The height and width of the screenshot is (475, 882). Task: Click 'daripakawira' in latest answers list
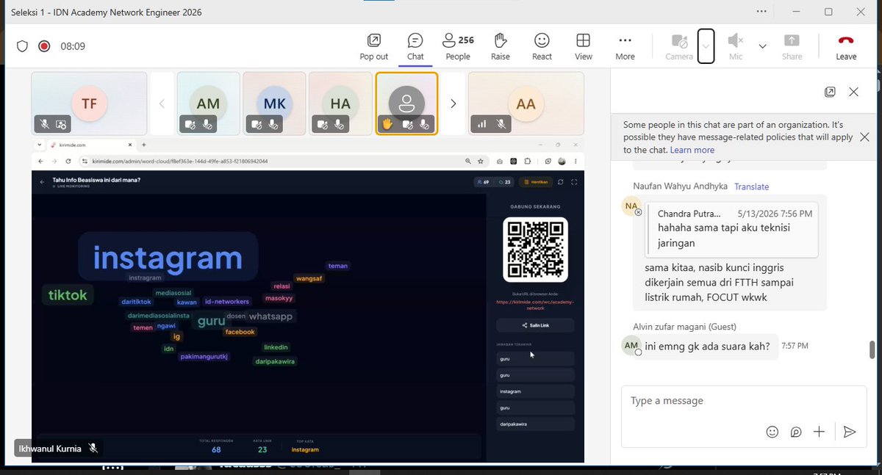pos(535,424)
